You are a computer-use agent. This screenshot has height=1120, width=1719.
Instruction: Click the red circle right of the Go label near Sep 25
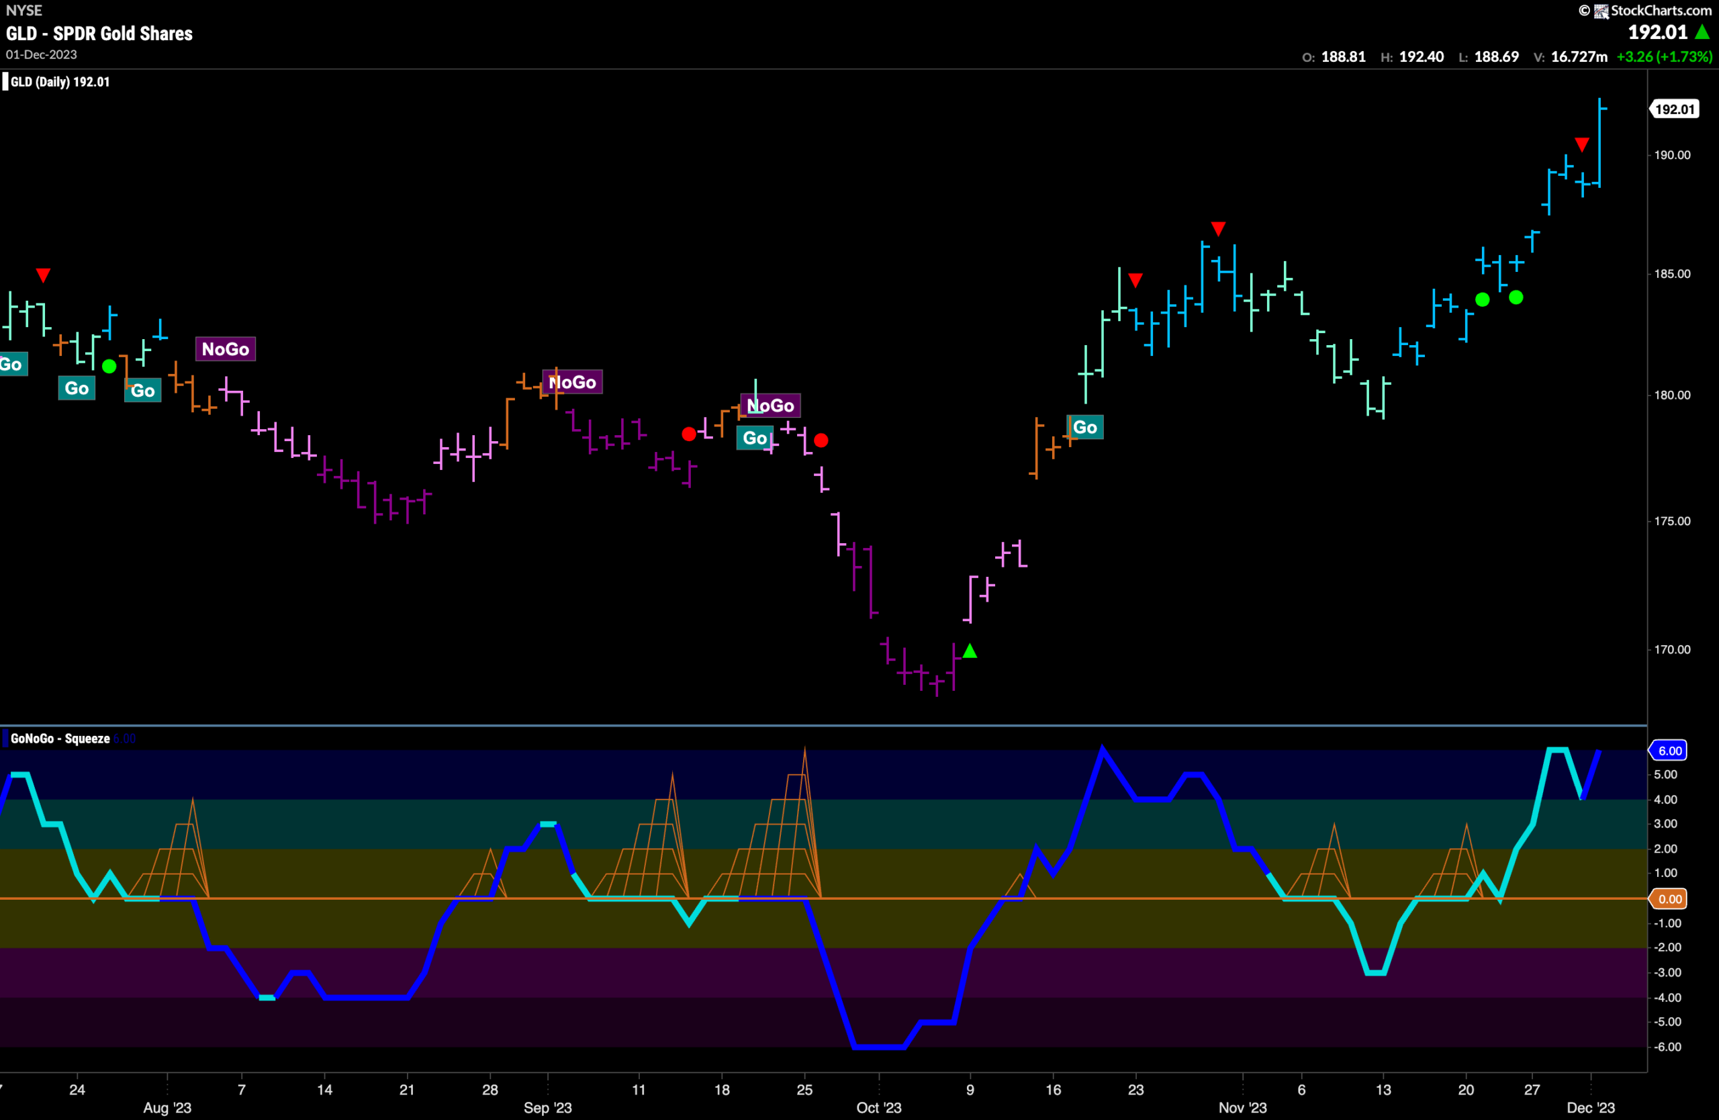tap(821, 440)
